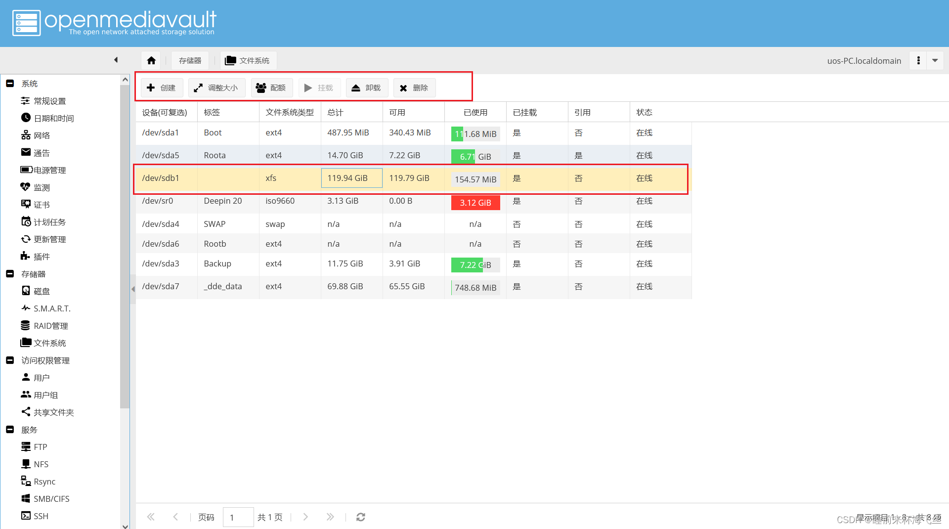
Task: Open the dropdown arrow next to hostname
Action: pos(935,60)
